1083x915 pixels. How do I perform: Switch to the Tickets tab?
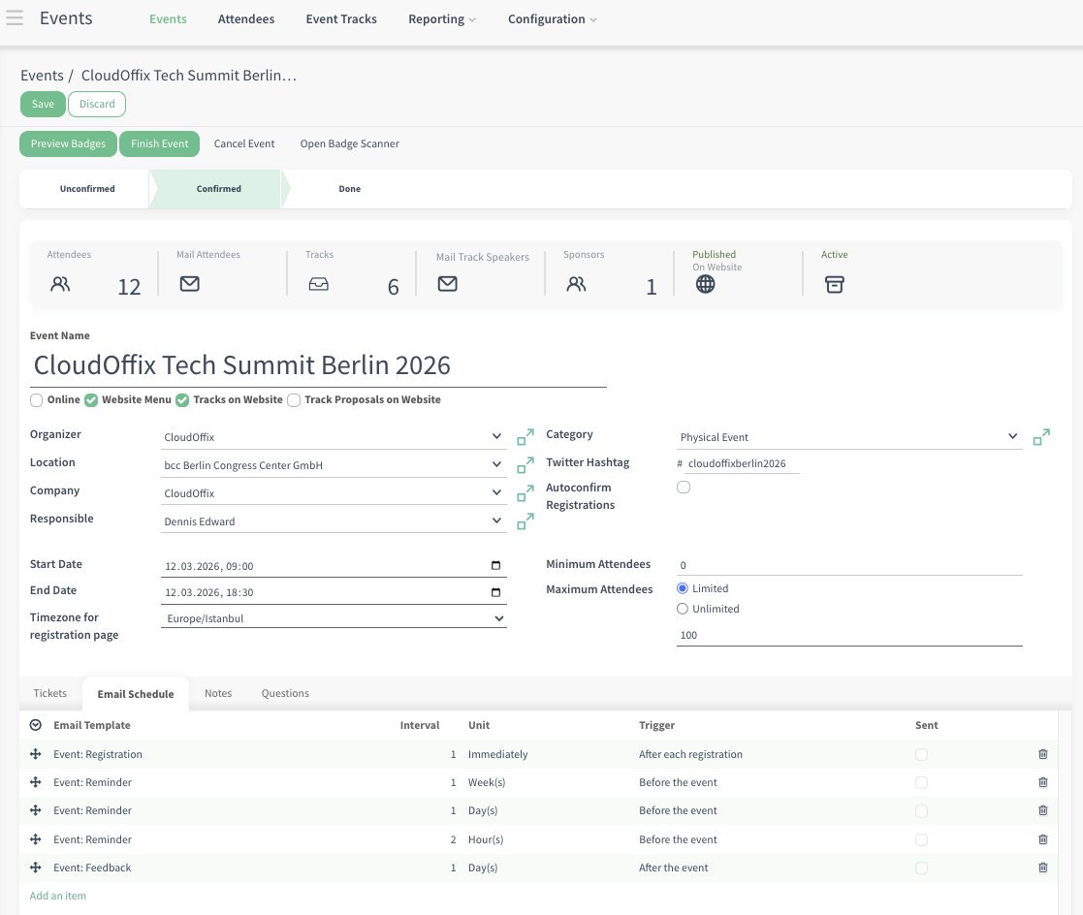click(x=50, y=693)
